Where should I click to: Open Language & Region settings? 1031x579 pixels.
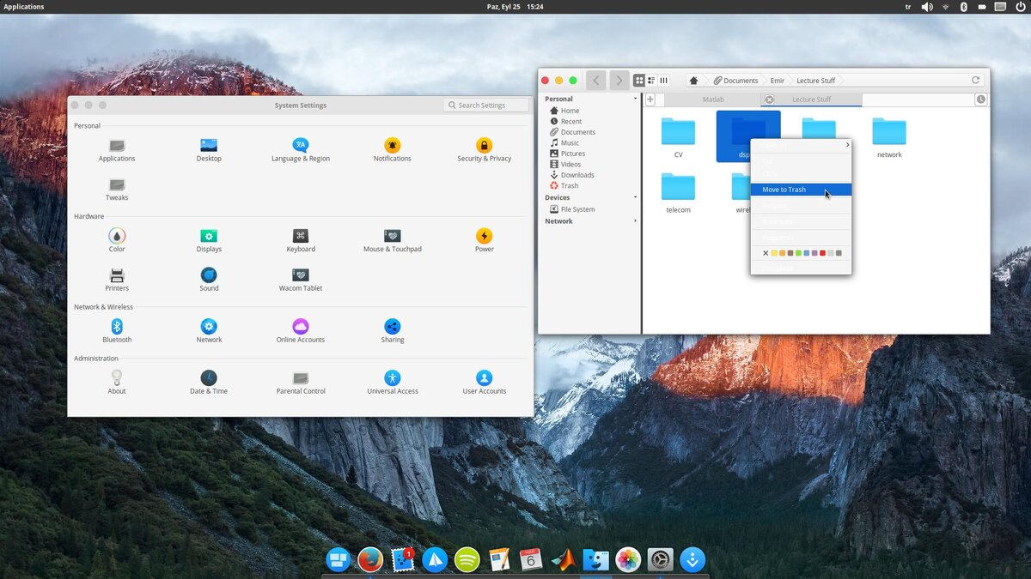[301, 150]
